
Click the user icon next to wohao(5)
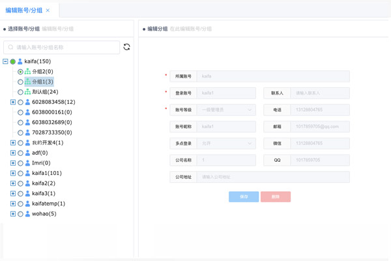coord(28,214)
